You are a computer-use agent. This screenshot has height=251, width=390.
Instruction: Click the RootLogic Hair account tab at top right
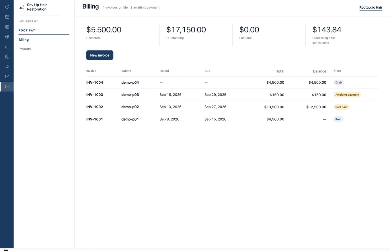tap(371, 7)
